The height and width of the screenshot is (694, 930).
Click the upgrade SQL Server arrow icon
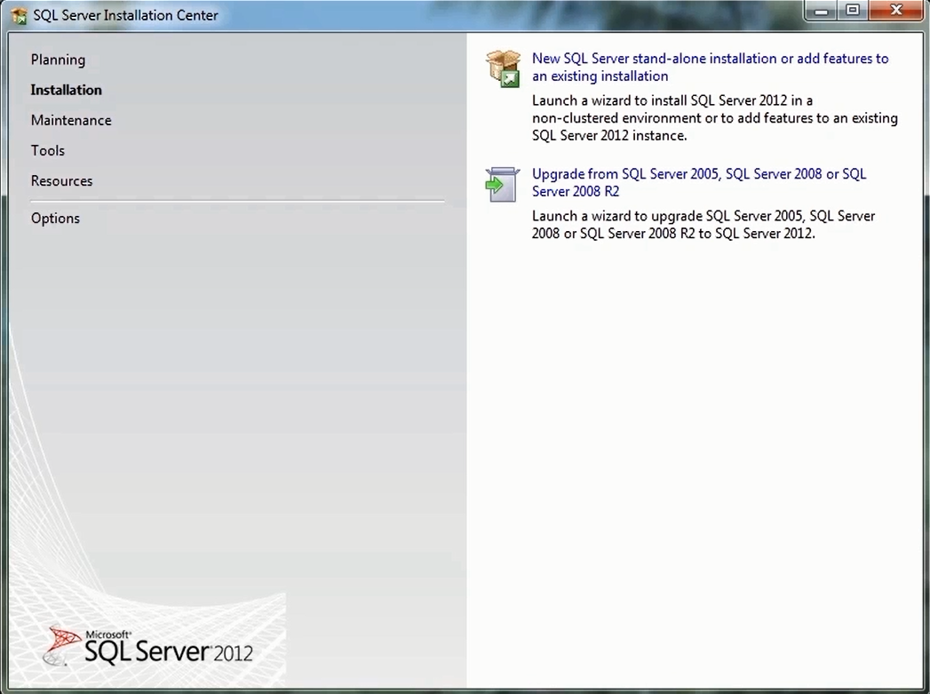(x=503, y=185)
